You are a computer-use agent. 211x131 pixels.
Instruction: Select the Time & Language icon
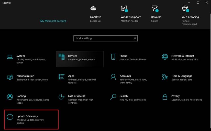coord(165,77)
